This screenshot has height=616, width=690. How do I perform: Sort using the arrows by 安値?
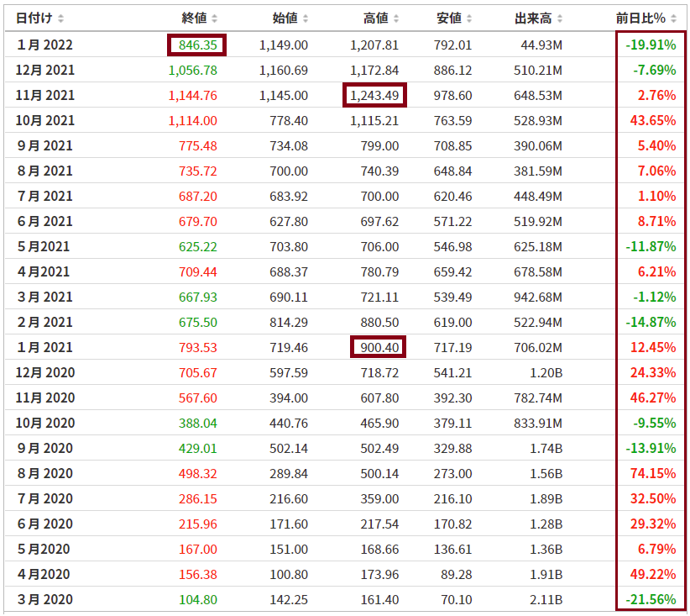(x=469, y=18)
